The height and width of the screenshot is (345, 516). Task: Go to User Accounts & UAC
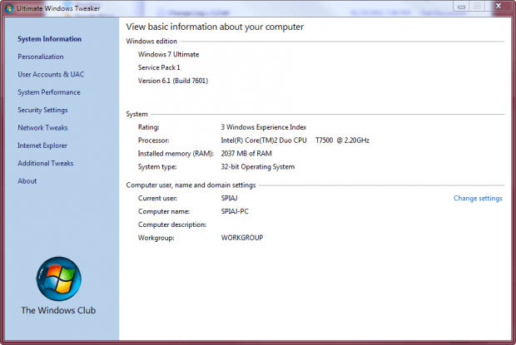coord(51,74)
